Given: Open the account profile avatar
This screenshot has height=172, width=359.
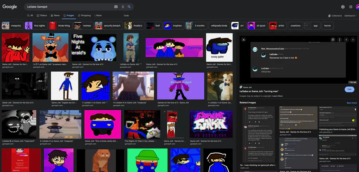Looking at the screenshot, I should (x=357, y=7).
